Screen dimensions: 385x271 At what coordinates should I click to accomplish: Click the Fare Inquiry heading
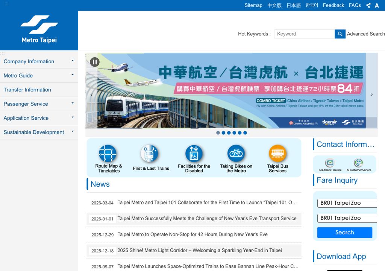click(x=337, y=180)
